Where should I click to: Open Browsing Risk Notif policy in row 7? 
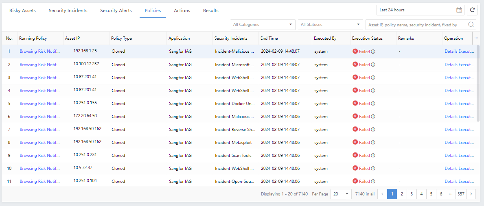coord(39,129)
